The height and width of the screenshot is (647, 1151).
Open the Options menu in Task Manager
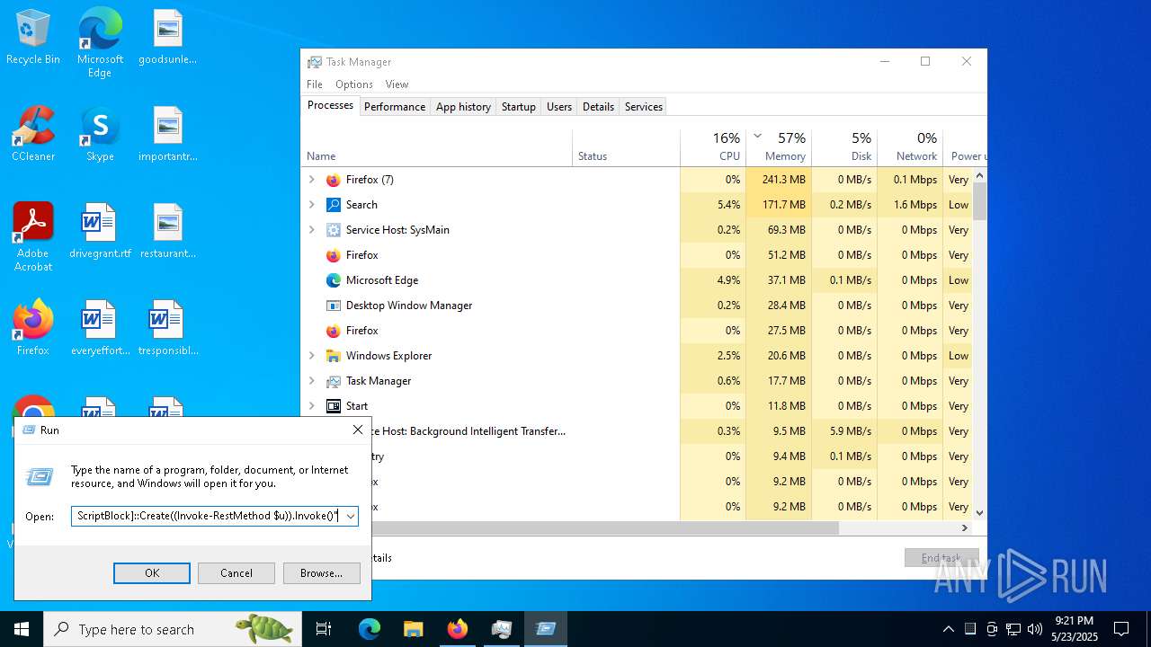tap(354, 84)
